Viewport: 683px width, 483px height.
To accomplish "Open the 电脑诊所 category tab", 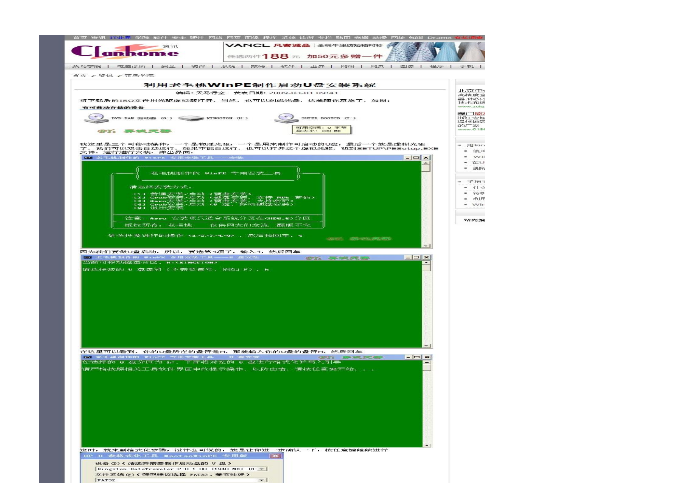I will [131, 67].
